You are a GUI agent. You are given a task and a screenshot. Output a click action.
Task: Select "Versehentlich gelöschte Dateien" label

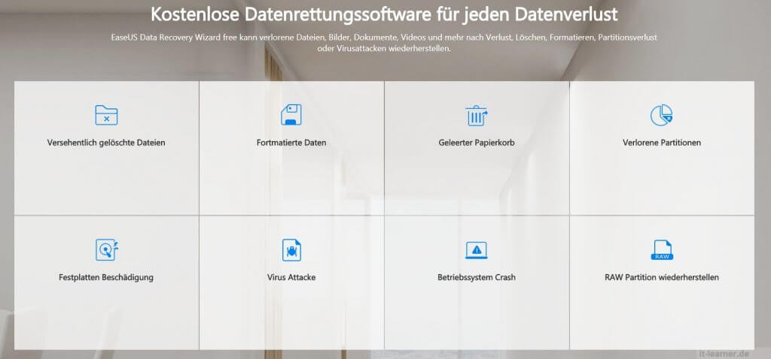(x=106, y=143)
